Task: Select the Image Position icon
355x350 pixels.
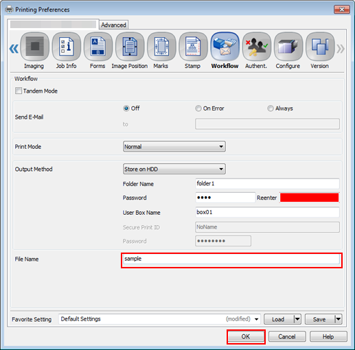Action: click(130, 47)
